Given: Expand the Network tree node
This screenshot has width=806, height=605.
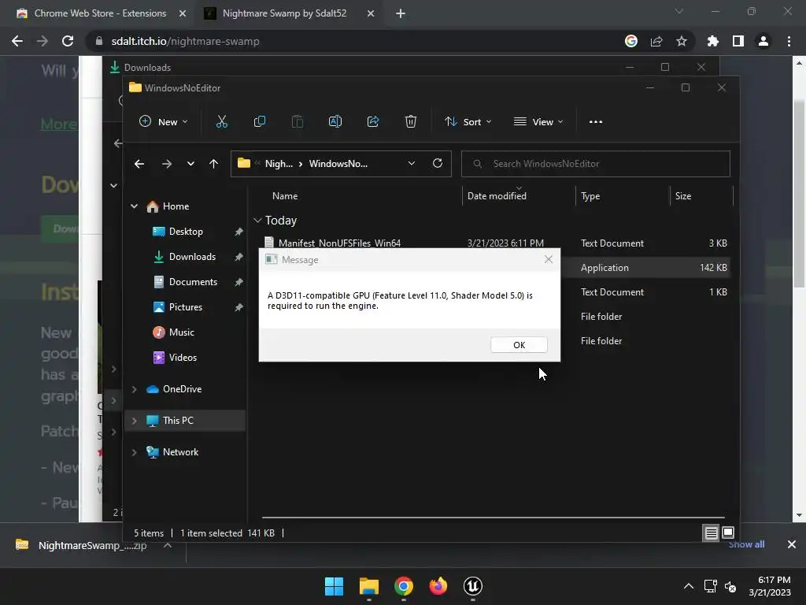Looking at the screenshot, I should point(134,452).
